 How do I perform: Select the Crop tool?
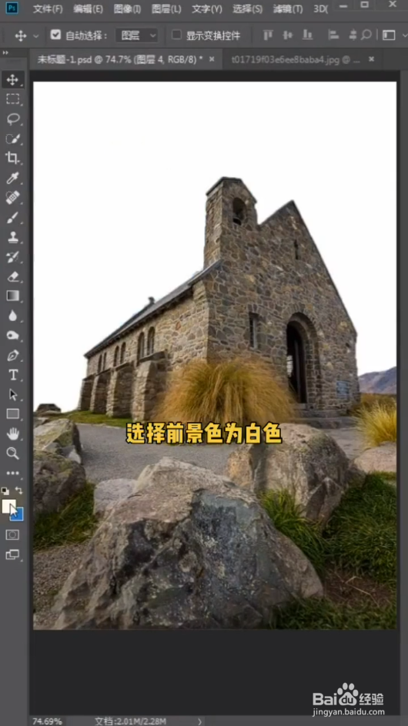coord(12,158)
